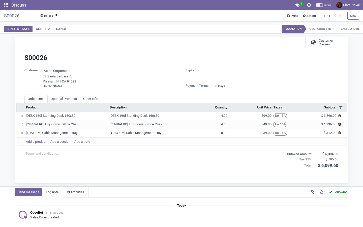Go to previous record arrow
Viewport: 363px width, 227px height.
click(335, 16)
